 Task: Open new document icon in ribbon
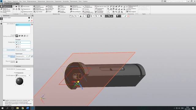[x=14, y=6]
